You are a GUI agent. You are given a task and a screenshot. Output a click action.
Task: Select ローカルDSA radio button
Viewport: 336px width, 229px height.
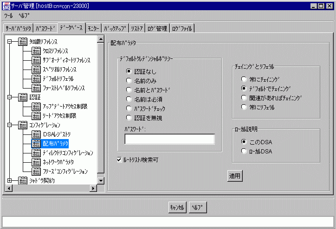244,151
